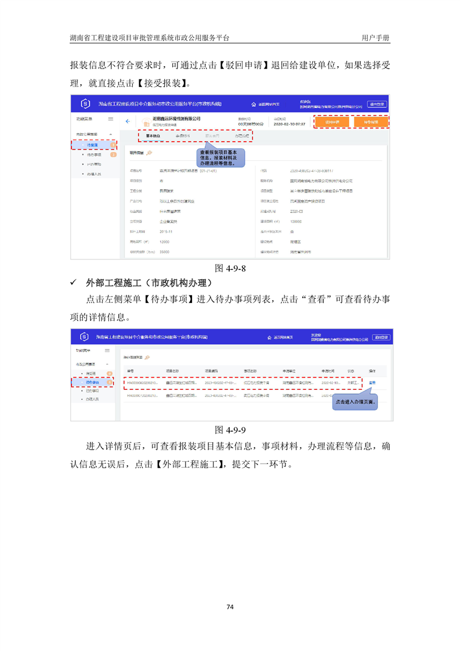
Task: Click greyed tab between 事项材料 and 办理流程
Action: [x=212, y=136]
